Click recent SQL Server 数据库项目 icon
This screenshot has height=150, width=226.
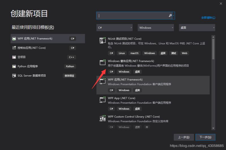click(14, 76)
